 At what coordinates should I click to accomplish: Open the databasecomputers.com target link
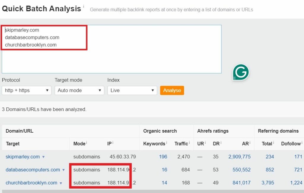[33, 170]
